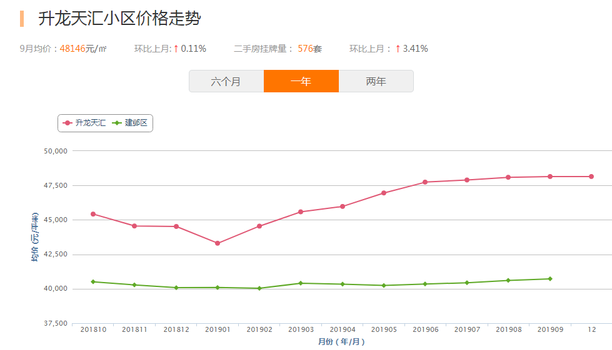Click the 201906 x-axis label
Image resolution: width=612 pixels, height=350 pixels.
click(x=426, y=330)
